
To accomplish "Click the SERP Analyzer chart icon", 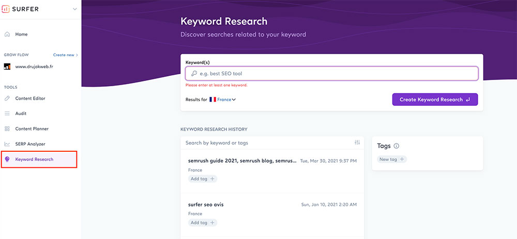I will pyautogui.click(x=7, y=144).
